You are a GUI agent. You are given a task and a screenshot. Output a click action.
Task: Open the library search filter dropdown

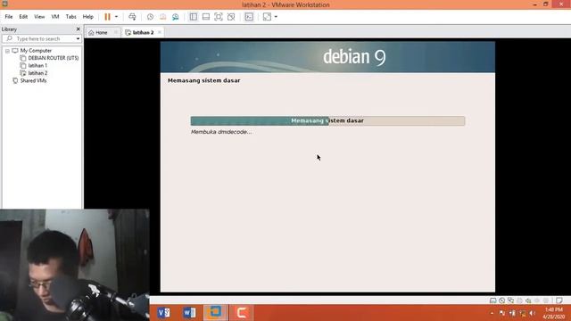tap(78, 38)
